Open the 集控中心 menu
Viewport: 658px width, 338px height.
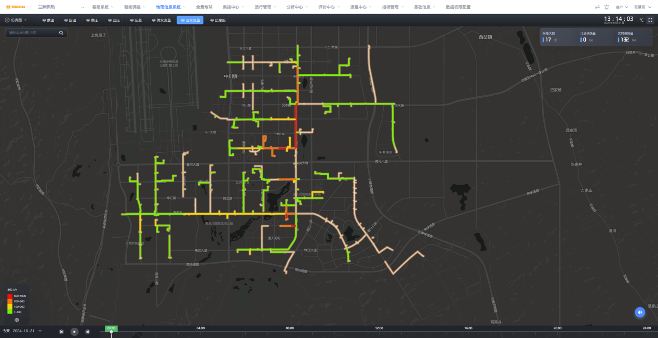(x=233, y=7)
